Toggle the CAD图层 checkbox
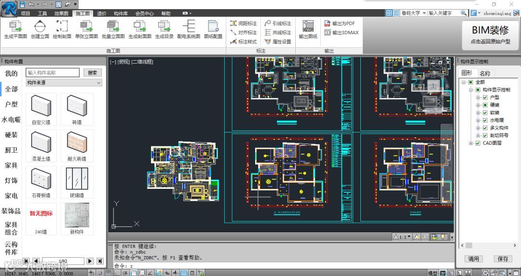The height and width of the screenshot is (276, 521). point(478,144)
